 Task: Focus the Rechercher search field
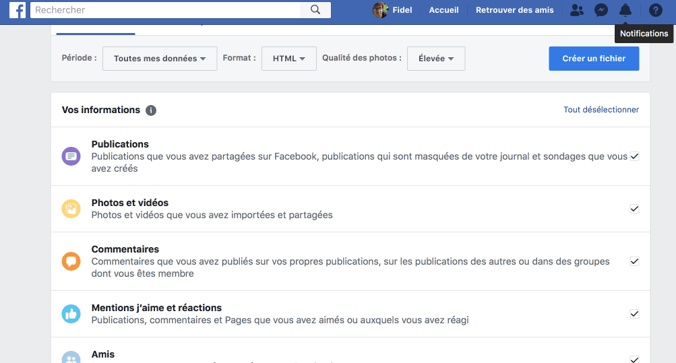[x=165, y=10]
